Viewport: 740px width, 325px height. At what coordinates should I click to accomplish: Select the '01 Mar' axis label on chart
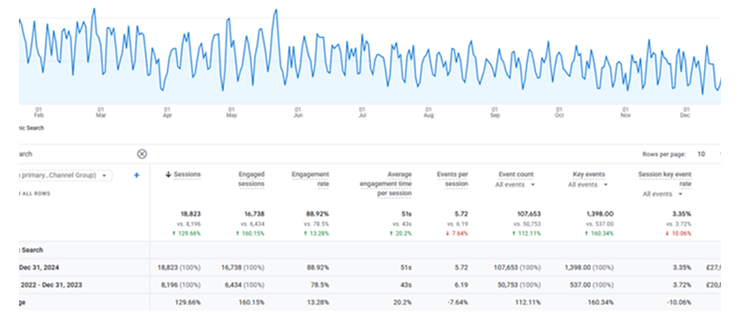point(100,113)
